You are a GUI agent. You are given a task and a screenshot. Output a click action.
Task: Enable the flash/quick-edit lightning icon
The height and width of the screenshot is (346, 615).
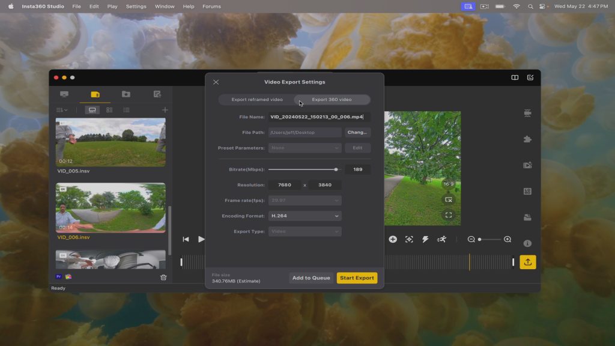(425, 238)
